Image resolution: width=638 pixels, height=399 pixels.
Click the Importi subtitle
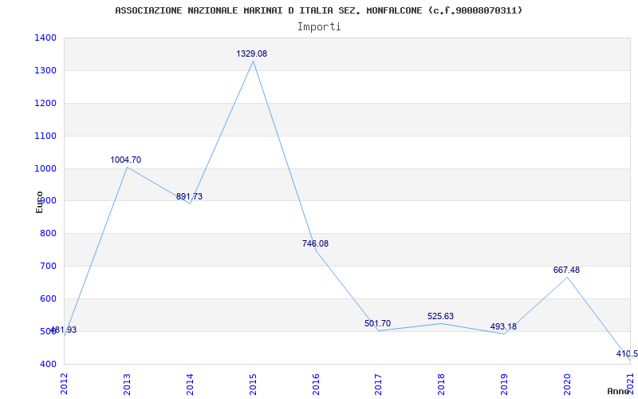(x=319, y=27)
